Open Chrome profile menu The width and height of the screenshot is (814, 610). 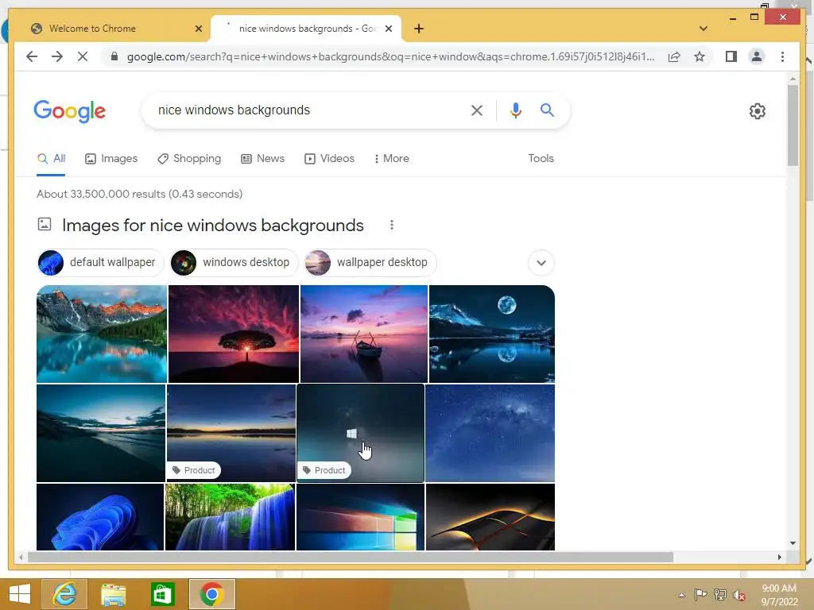pyautogui.click(x=757, y=56)
